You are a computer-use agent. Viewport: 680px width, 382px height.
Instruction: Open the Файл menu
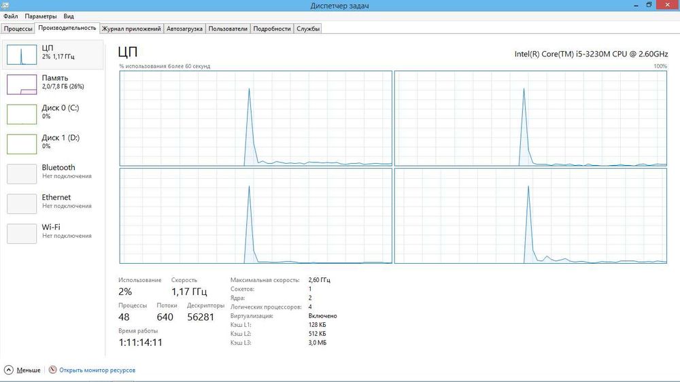point(10,16)
